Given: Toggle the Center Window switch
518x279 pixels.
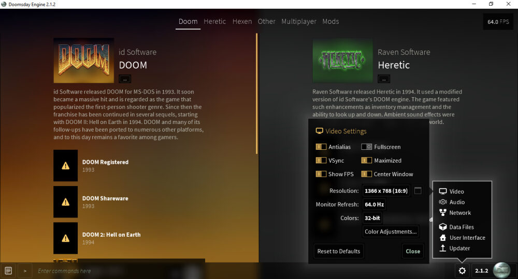Looking at the screenshot, I should [366, 174].
